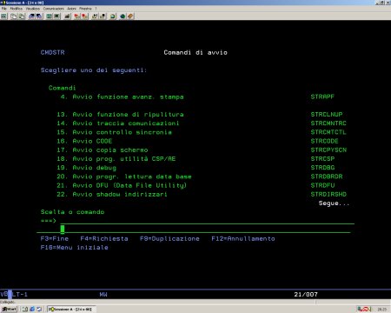This screenshot has width=391, height=313.
Task: Click the STRCLNUP command name
Action: pos(327,115)
